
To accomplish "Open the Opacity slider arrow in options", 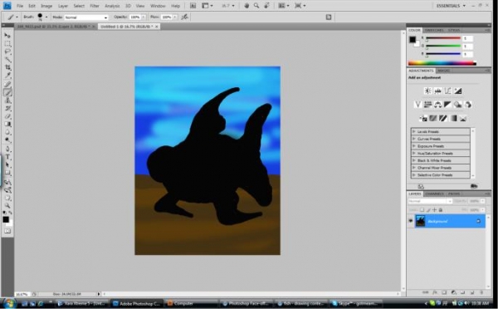I will 144,17.
